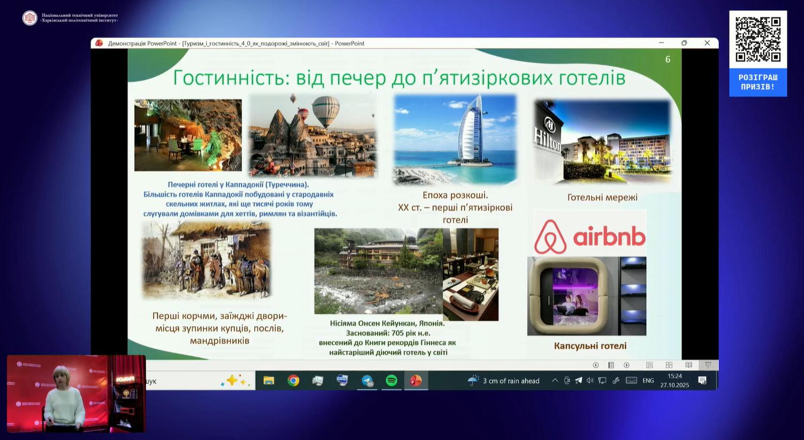Open pen workspace tray icon
The height and width of the screenshot is (440, 804).
[x=616, y=381]
